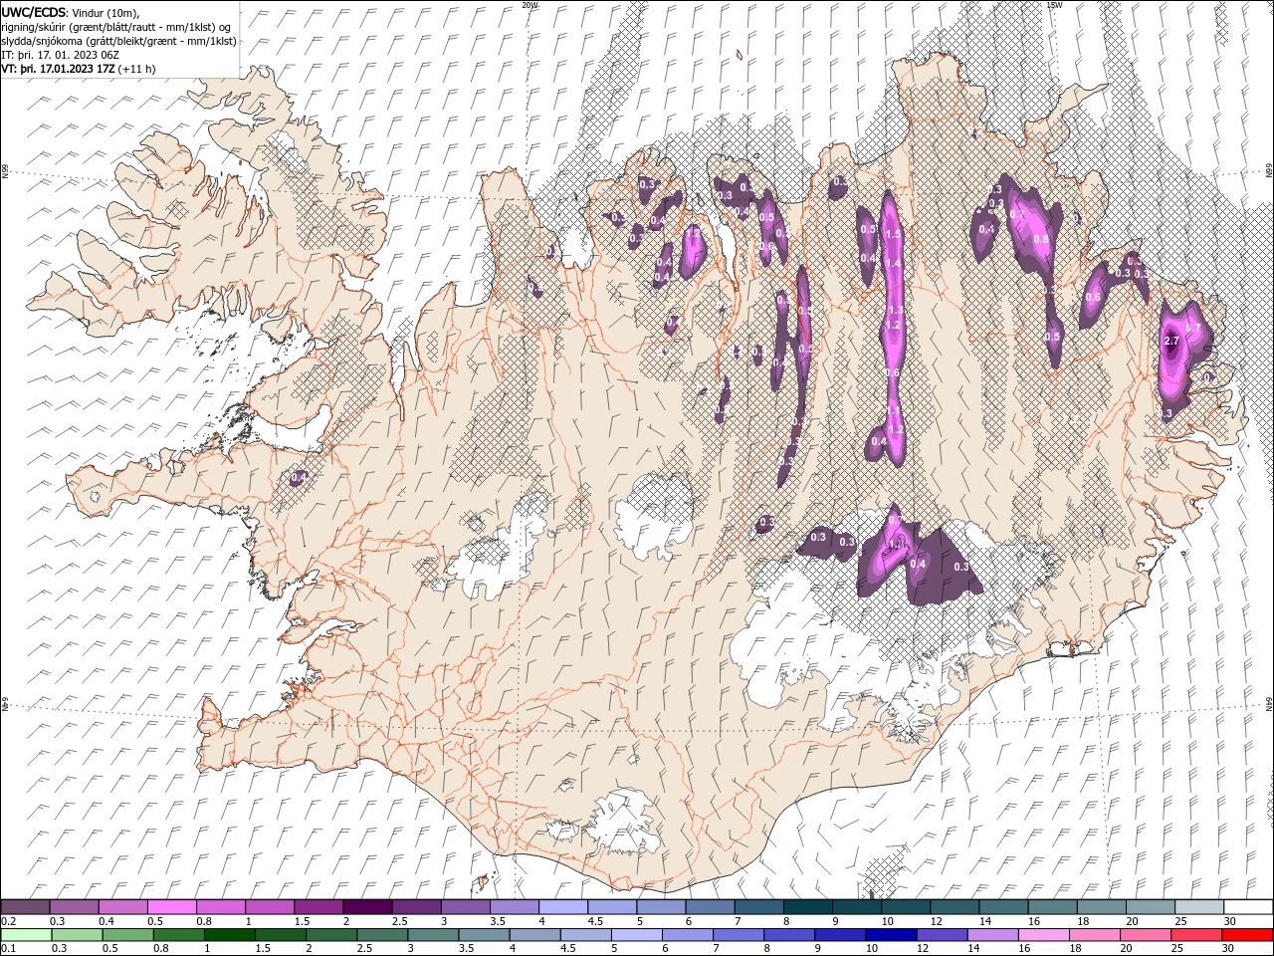
Task: Click the 2–2.5 darkest purple snow scale swatch
Action: click(368, 907)
